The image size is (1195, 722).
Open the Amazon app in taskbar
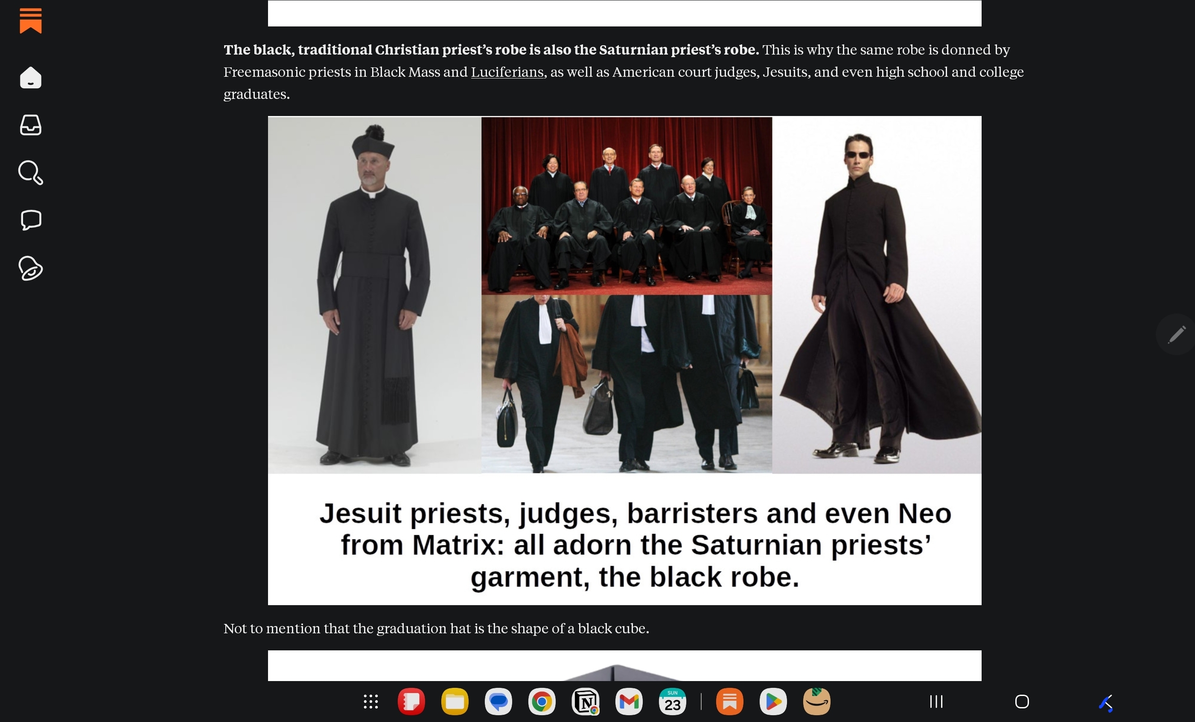(x=817, y=701)
